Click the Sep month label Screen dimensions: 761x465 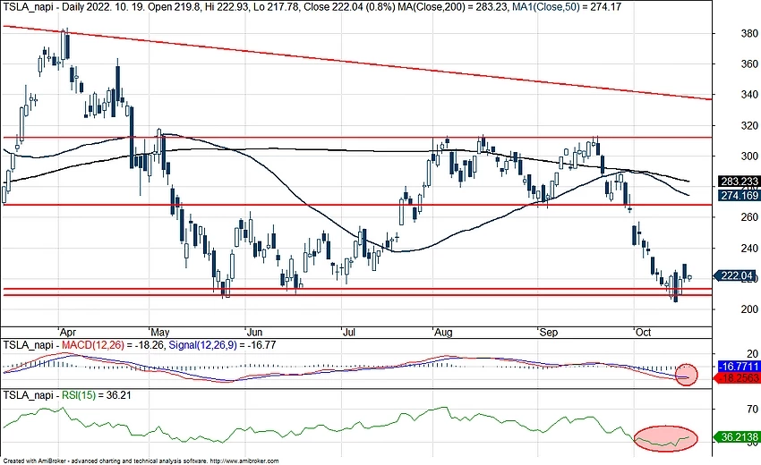click(549, 332)
